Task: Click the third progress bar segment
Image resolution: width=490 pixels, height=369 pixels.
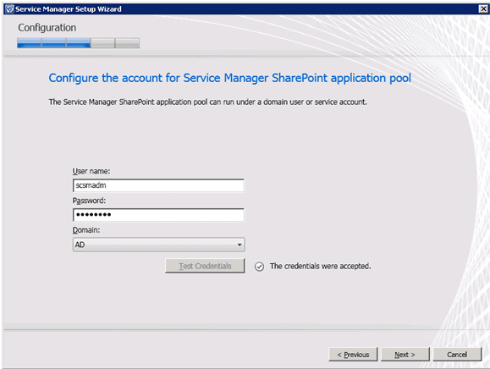Action: (x=79, y=43)
